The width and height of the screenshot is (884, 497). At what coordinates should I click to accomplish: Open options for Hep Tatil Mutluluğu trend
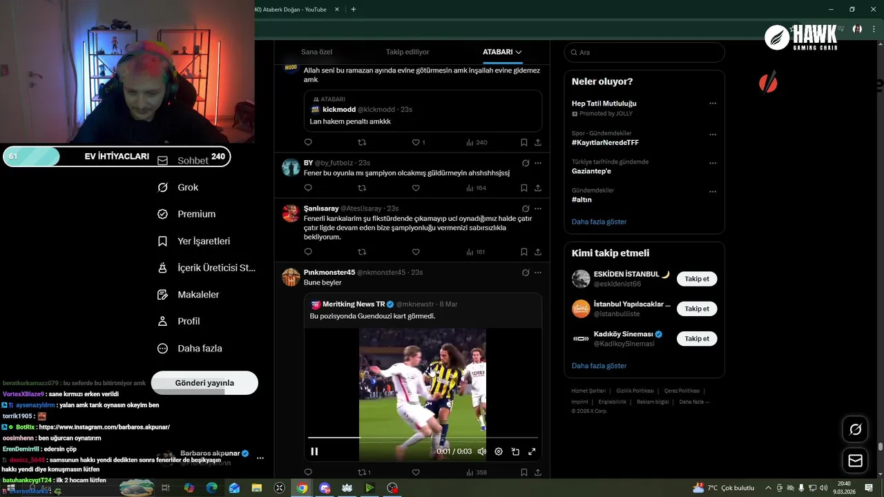click(713, 104)
